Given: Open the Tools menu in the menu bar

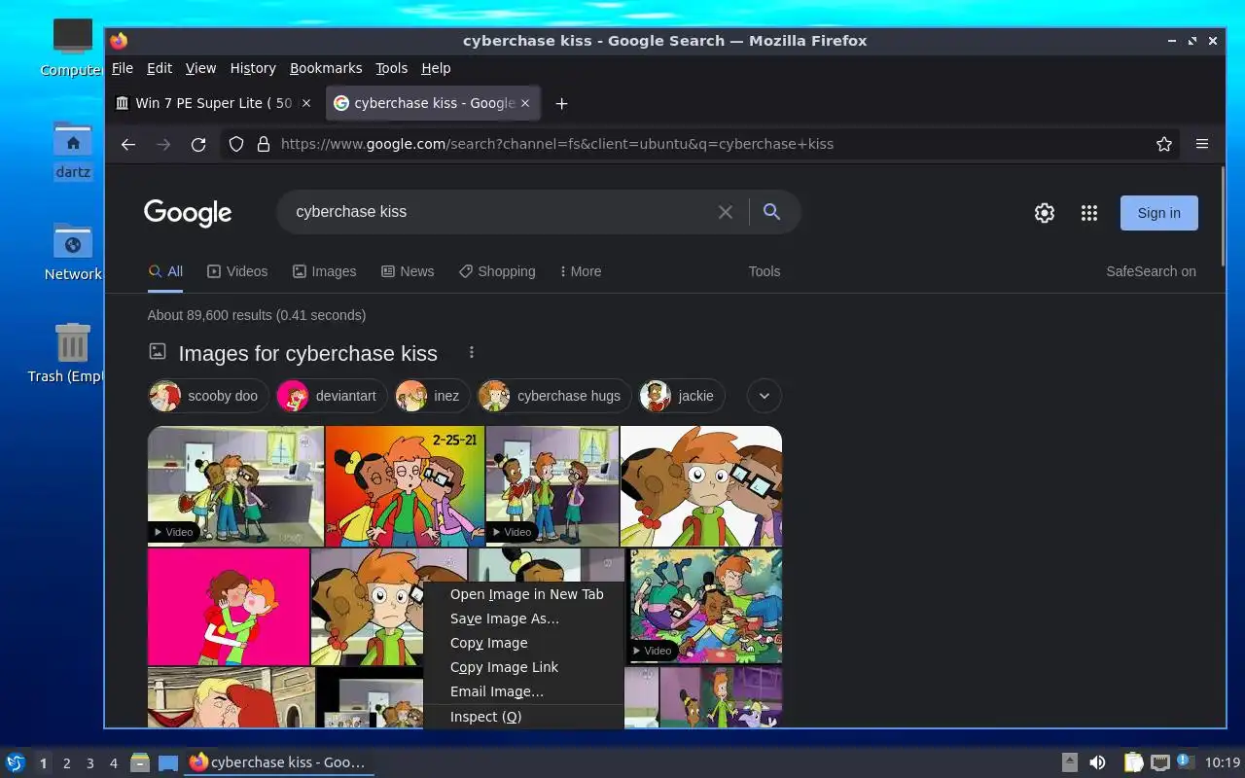Looking at the screenshot, I should [391, 68].
